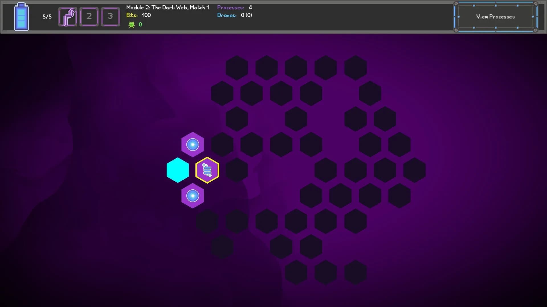Select the yellow-outlined coil node hexagon
Viewport: 547px width, 307px height.
coord(207,170)
